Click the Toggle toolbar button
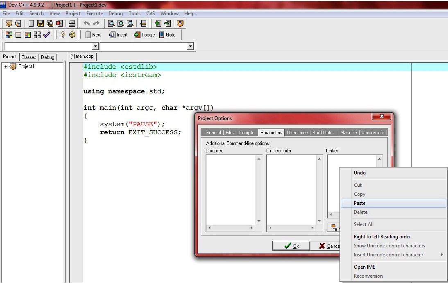 145,35
